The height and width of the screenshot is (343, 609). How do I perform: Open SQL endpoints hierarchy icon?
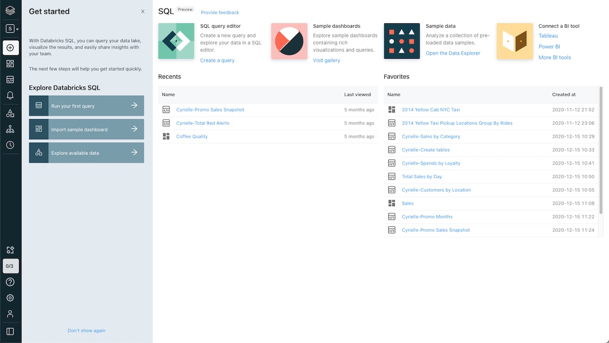[x=10, y=129]
